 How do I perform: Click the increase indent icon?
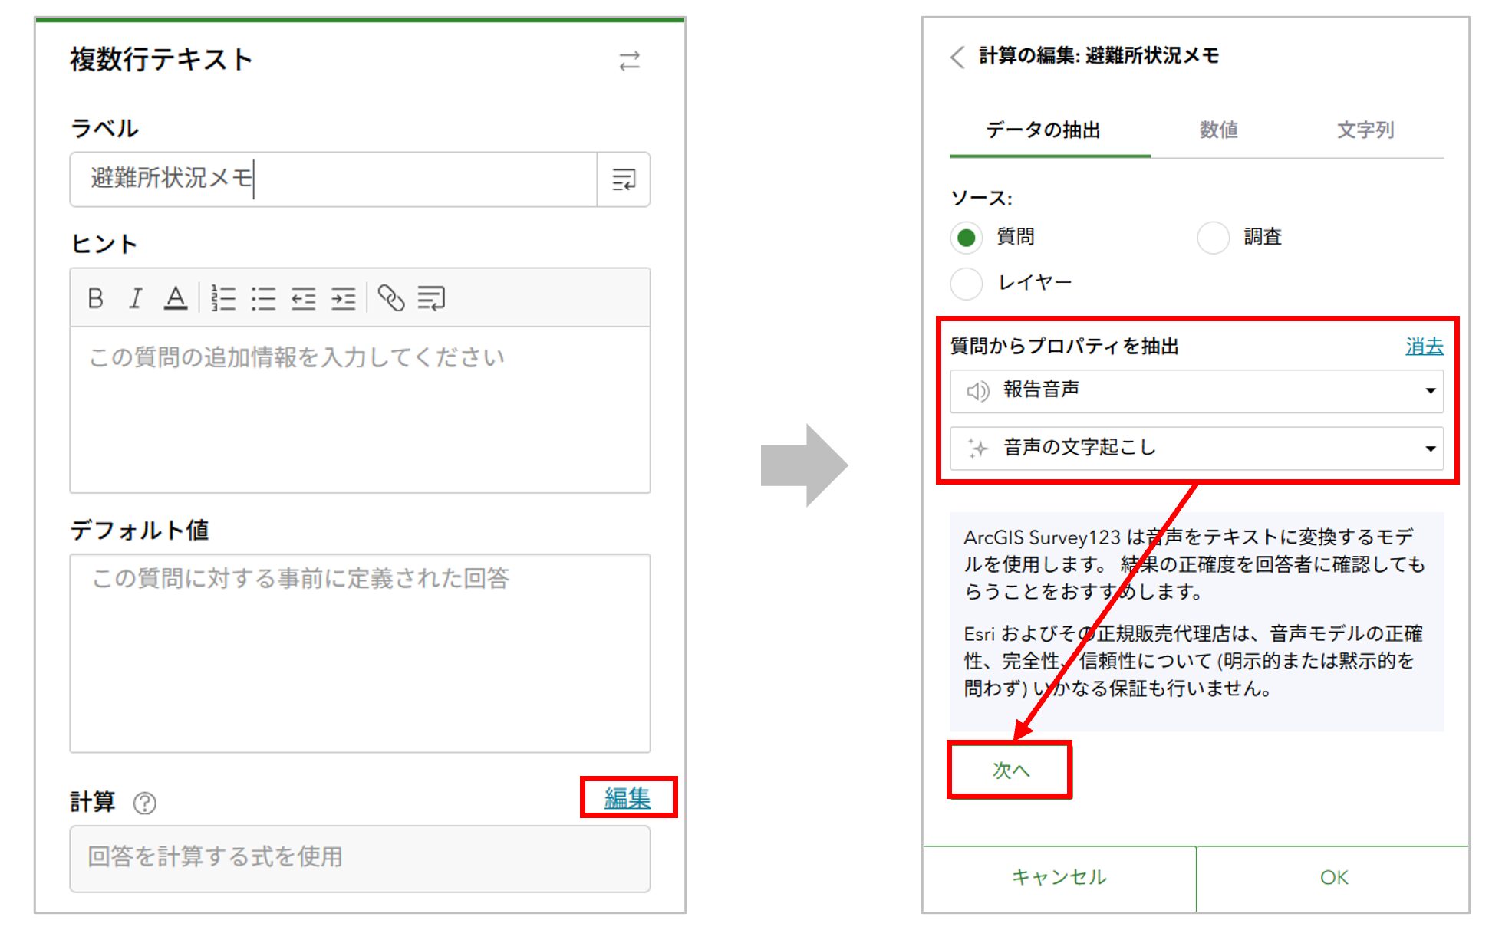coord(343,298)
